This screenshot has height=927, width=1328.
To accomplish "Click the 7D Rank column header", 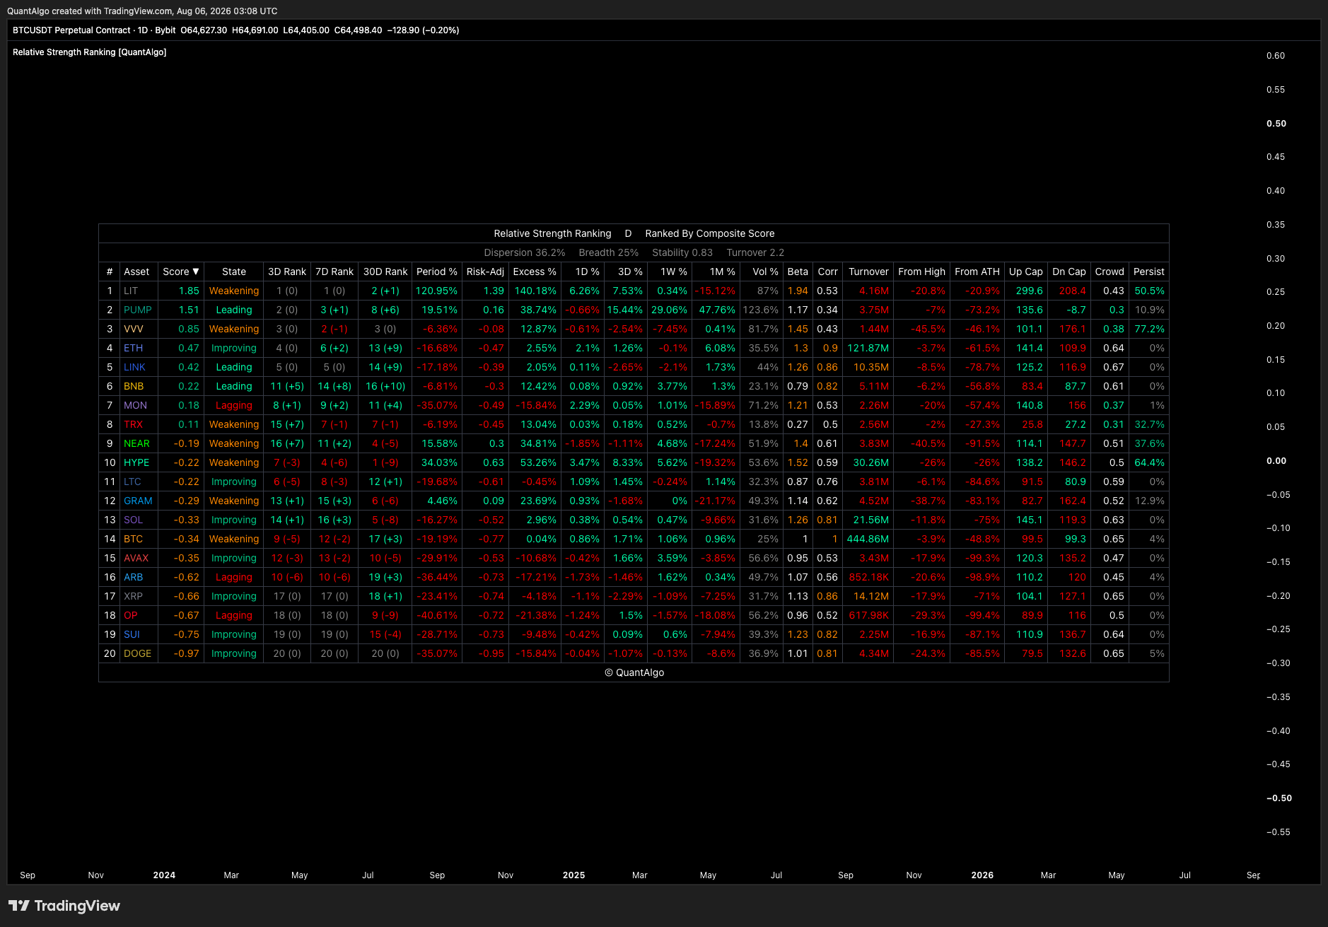I will [334, 272].
